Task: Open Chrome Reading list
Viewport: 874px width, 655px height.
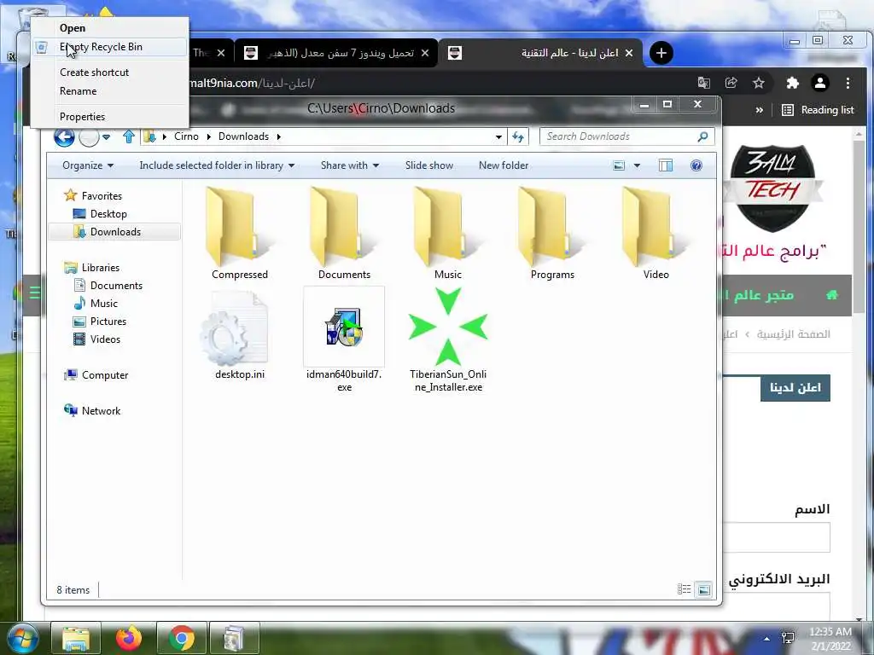Action: 818,110
